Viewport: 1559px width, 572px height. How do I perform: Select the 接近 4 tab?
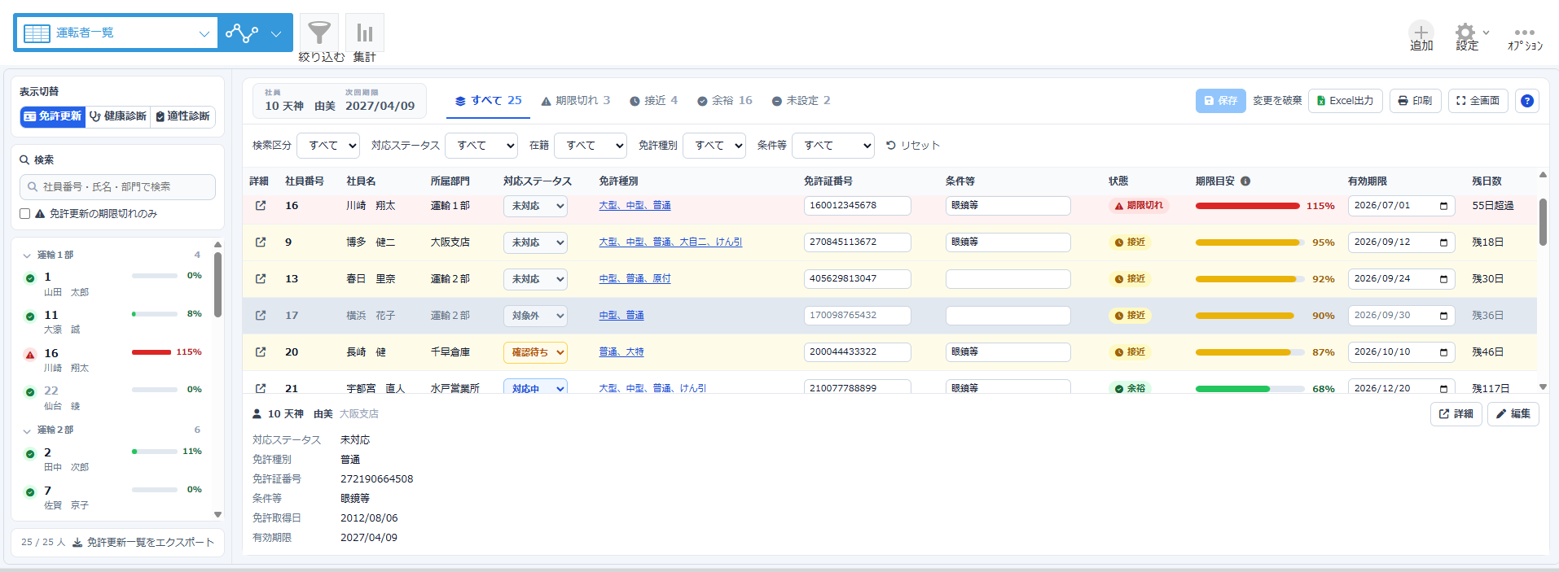[x=653, y=101]
